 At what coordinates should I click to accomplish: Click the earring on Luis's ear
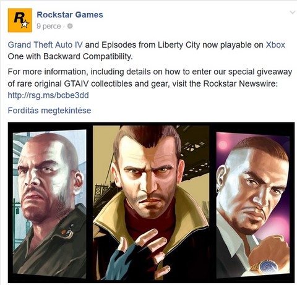pyautogui.click(x=218, y=189)
